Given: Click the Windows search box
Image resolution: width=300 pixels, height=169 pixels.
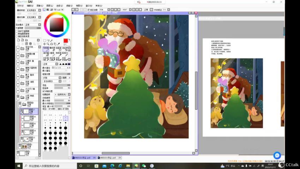Looking at the screenshot, I should [50, 166].
